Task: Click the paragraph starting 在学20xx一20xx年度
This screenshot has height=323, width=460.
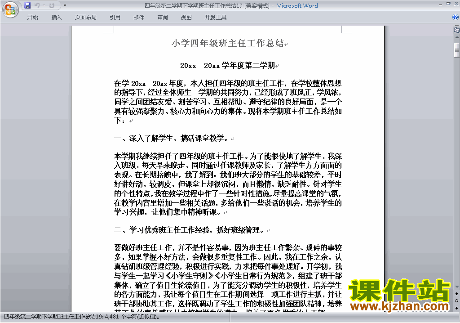Action: 228,102
